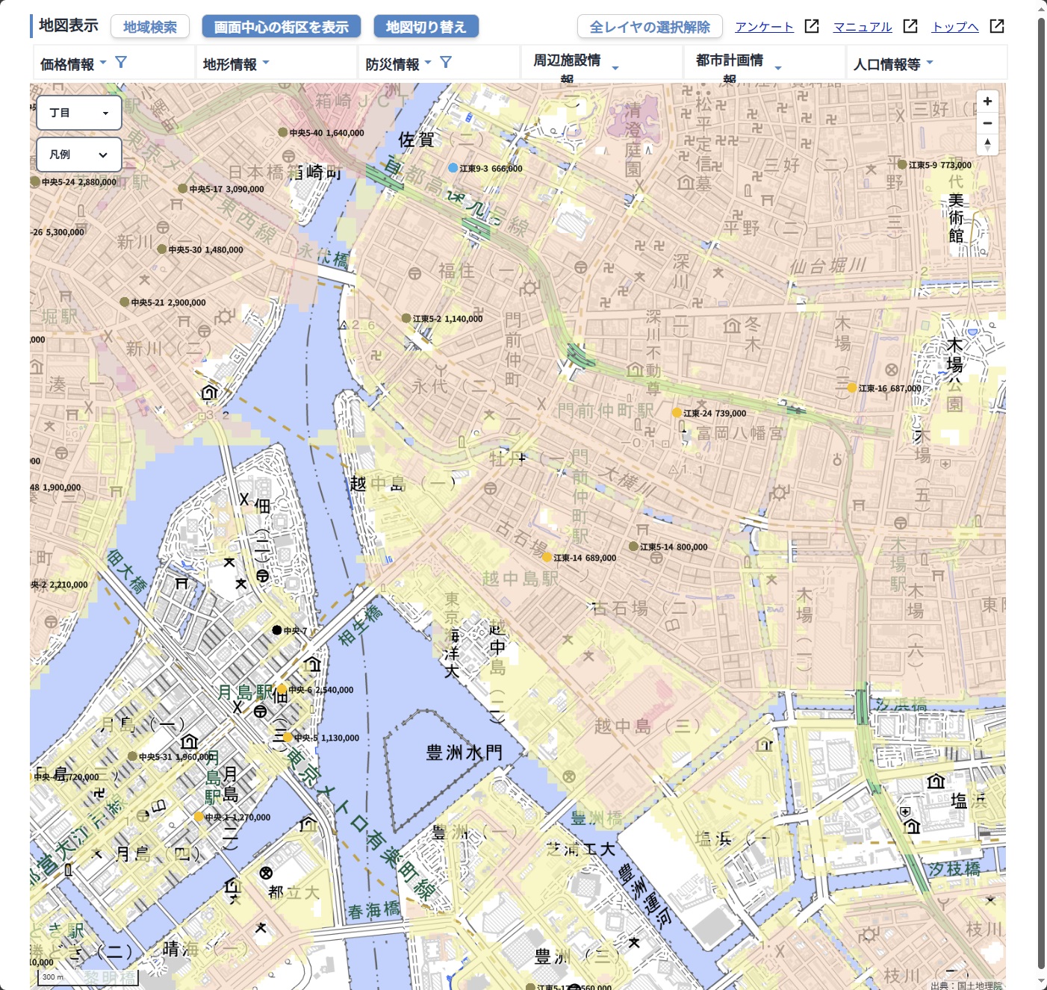
Task: Click the external link icon next to トップへ
Action: click(997, 25)
